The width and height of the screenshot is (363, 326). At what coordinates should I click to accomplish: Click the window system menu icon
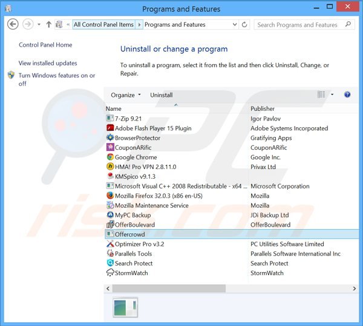(x=8, y=8)
